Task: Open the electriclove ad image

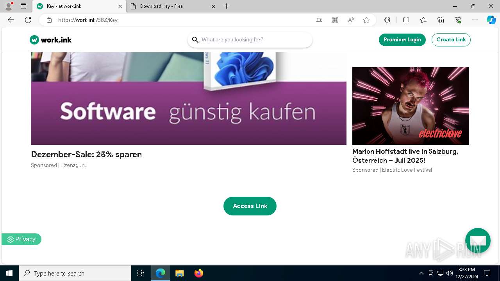Action: [x=411, y=106]
